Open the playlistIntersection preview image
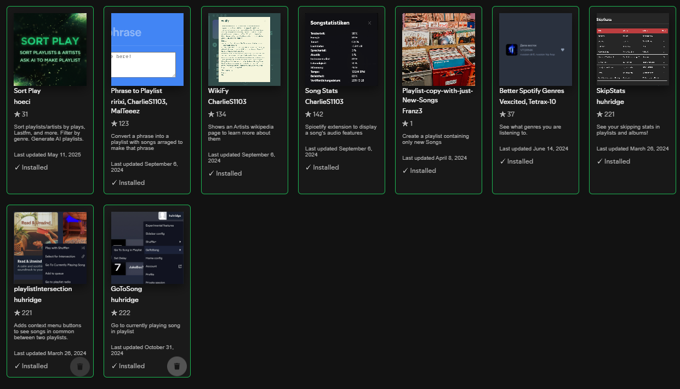The image size is (680, 389). click(x=50, y=248)
